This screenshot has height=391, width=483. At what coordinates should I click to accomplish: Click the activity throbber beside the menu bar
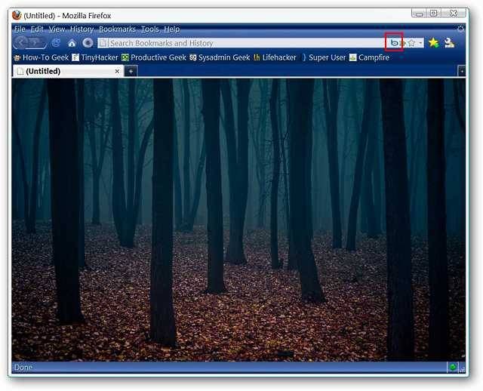[x=460, y=29]
